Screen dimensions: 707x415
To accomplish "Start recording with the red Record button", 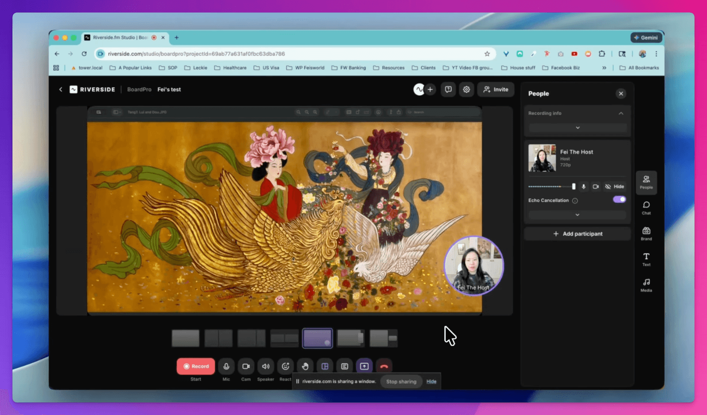I will pyautogui.click(x=196, y=366).
